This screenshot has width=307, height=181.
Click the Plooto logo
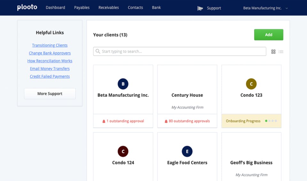(27, 7)
